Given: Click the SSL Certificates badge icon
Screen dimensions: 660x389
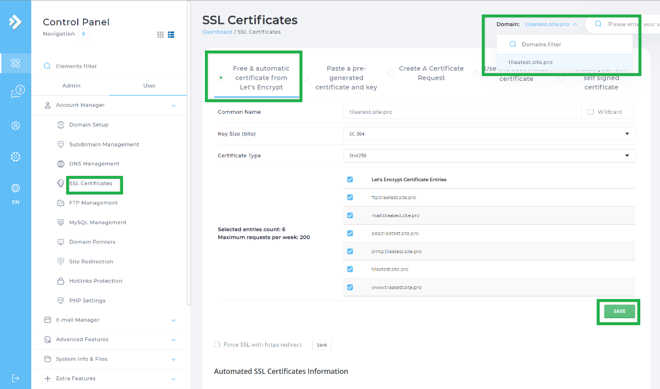Looking at the screenshot, I should click(60, 183).
